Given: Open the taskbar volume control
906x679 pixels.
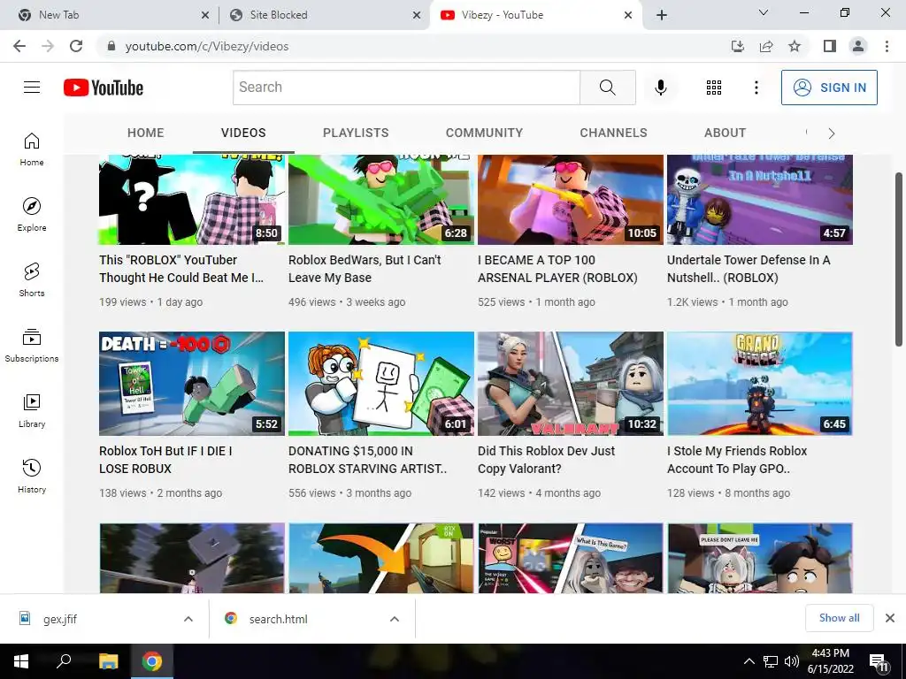Looking at the screenshot, I should pos(792,661).
